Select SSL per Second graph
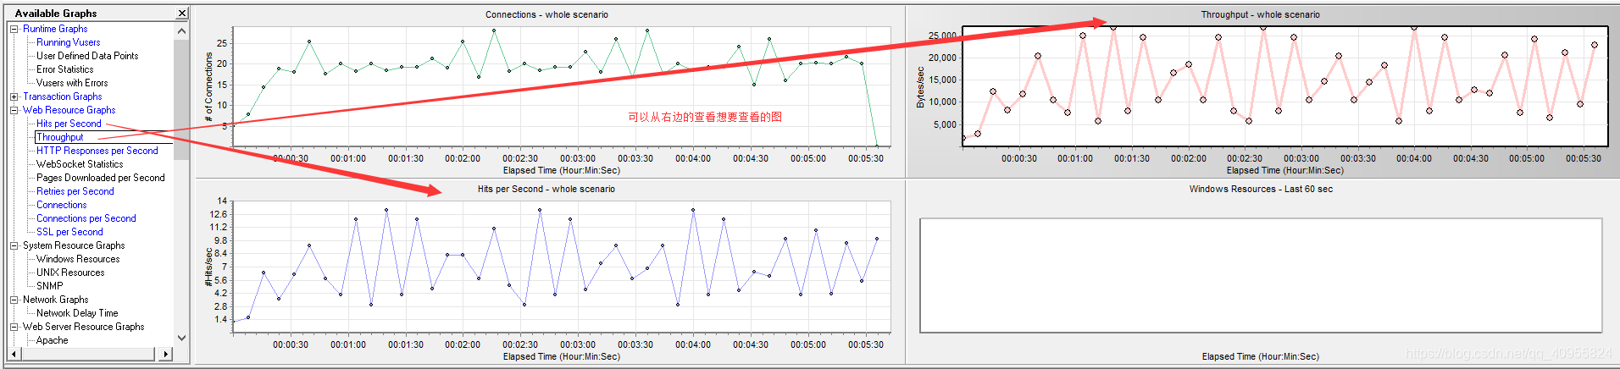Screen dimensions: 1620x369 pyautogui.click(x=69, y=232)
